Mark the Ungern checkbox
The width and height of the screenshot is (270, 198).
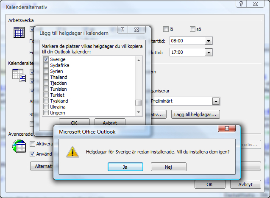(x=46, y=113)
